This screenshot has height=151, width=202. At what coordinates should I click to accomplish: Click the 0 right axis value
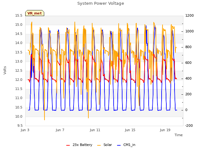pyautogui.click(x=186, y=110)
